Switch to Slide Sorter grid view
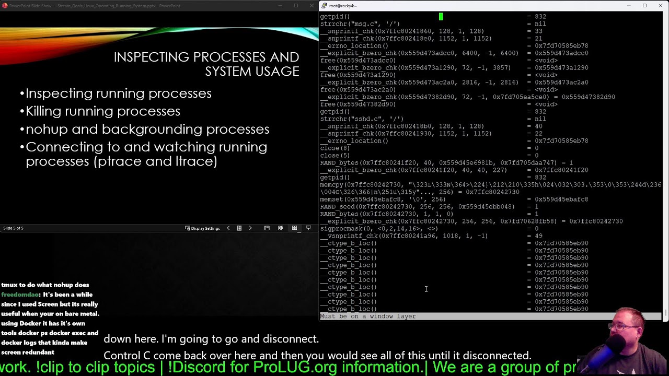The width and height of the screenshot is (669, 376). (x=281, y=228)
